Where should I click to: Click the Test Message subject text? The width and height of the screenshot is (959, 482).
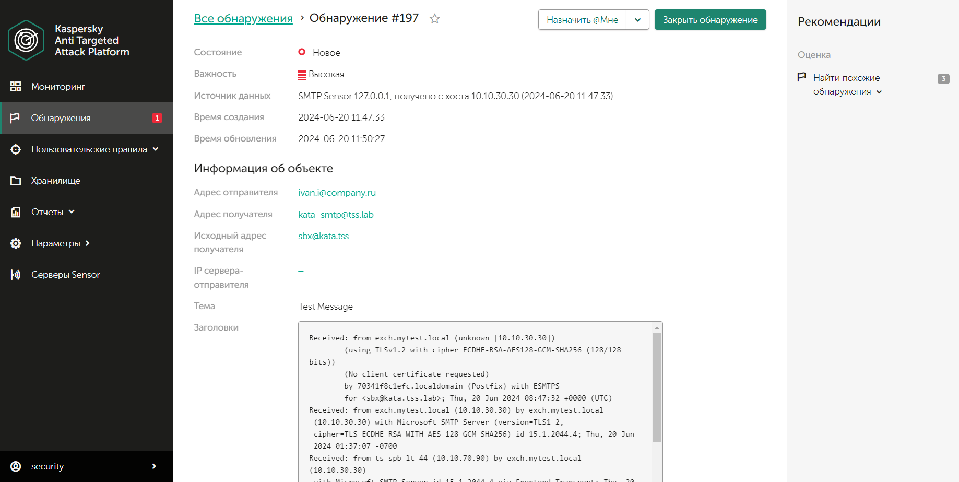point(325,307)
